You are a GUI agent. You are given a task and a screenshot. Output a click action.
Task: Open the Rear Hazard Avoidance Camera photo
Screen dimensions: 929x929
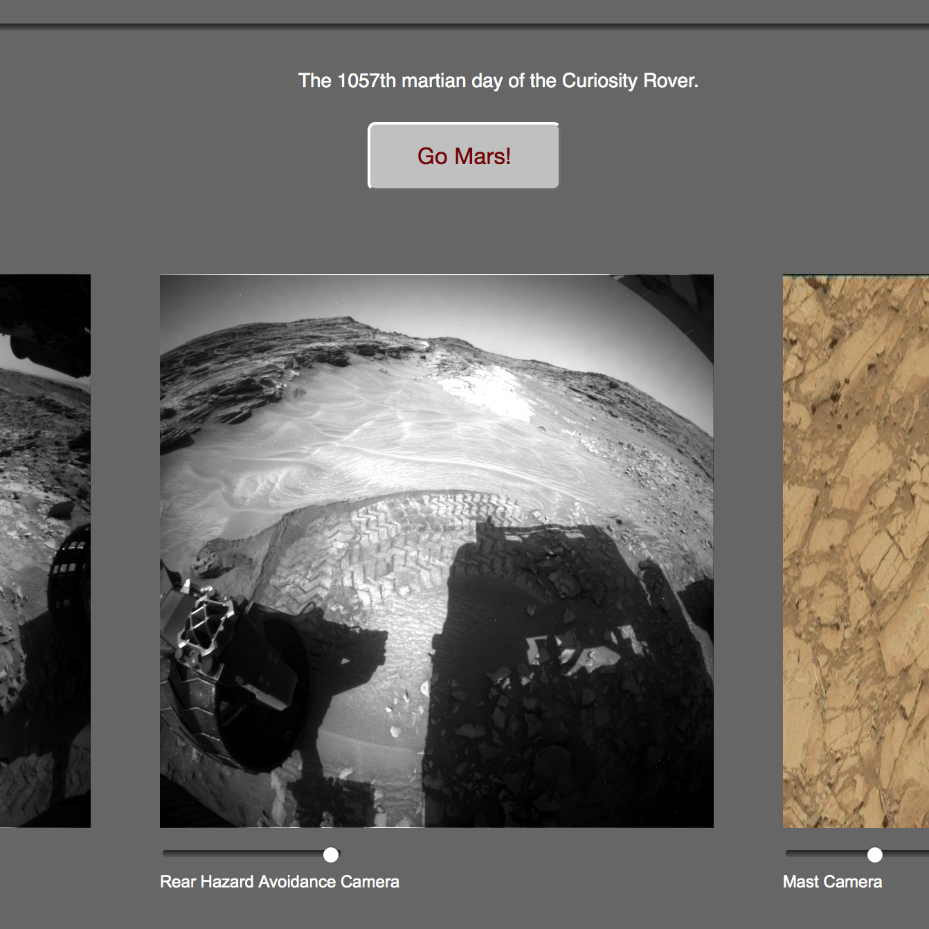click(x=437, y=551)
